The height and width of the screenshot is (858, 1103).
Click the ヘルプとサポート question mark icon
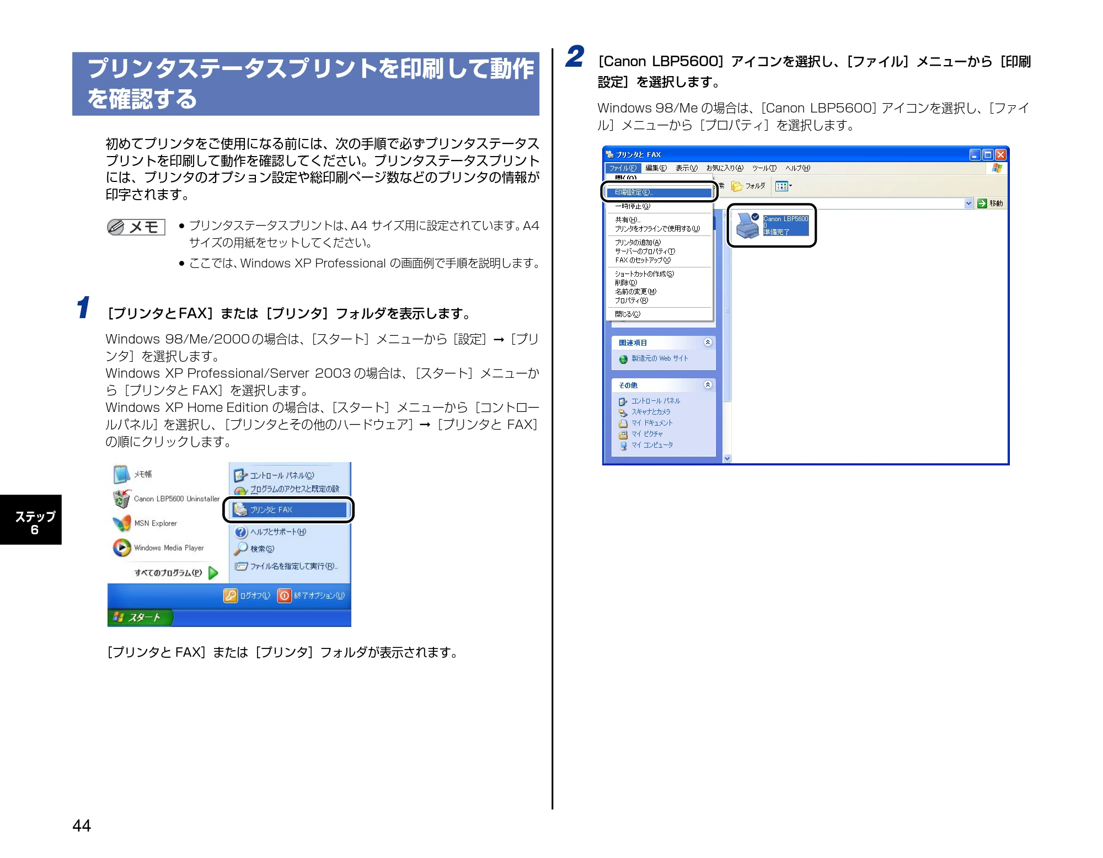(x=240, y=532)
